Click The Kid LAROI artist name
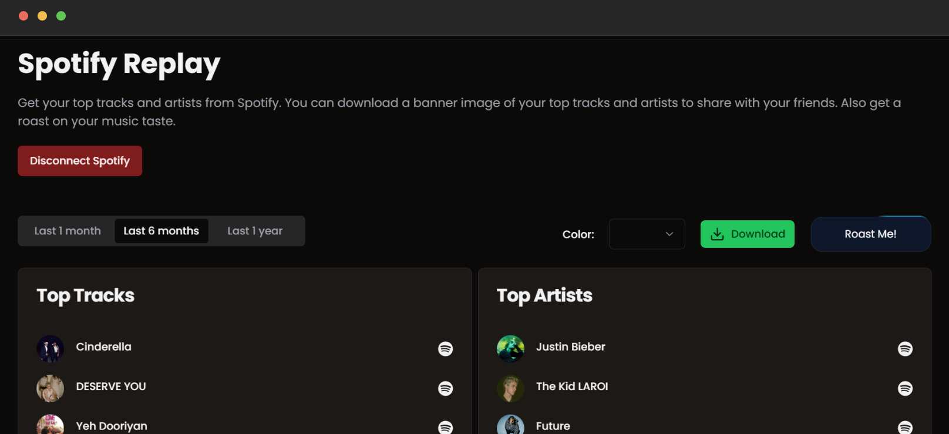The width and height of the screenshot is (949, 434). tap(572, 386)
